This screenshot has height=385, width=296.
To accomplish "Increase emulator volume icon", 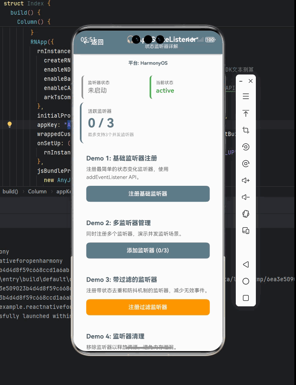I will pos(246,180).
